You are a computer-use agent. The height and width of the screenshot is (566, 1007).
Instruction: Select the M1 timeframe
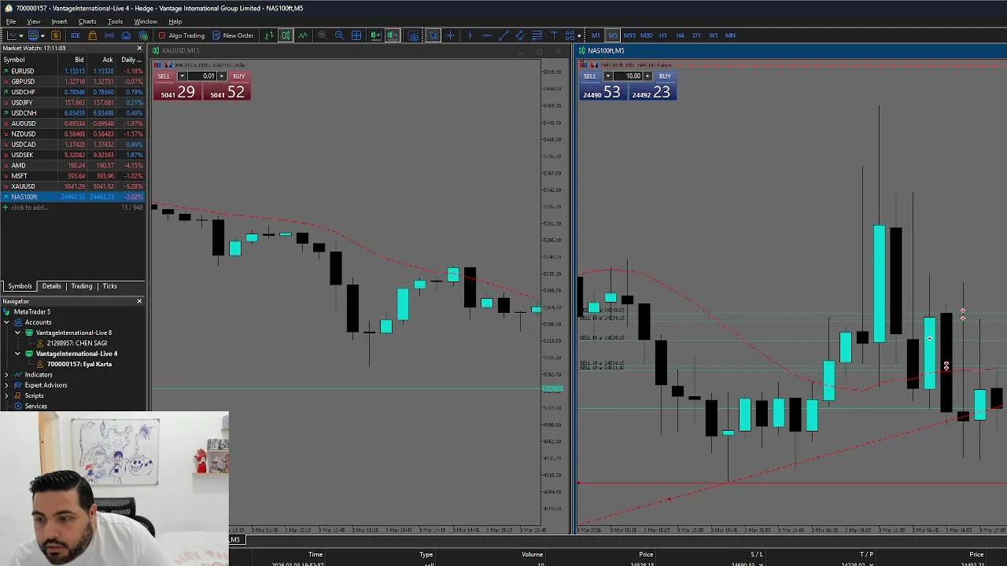tap(596, 35)
